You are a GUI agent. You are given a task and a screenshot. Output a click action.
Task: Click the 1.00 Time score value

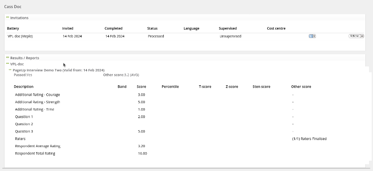point(141,110)
